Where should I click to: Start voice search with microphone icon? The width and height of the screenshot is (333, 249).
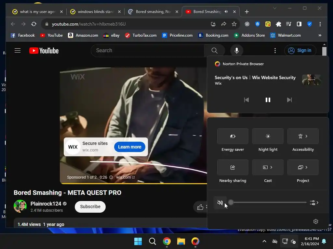click(237, 51)
